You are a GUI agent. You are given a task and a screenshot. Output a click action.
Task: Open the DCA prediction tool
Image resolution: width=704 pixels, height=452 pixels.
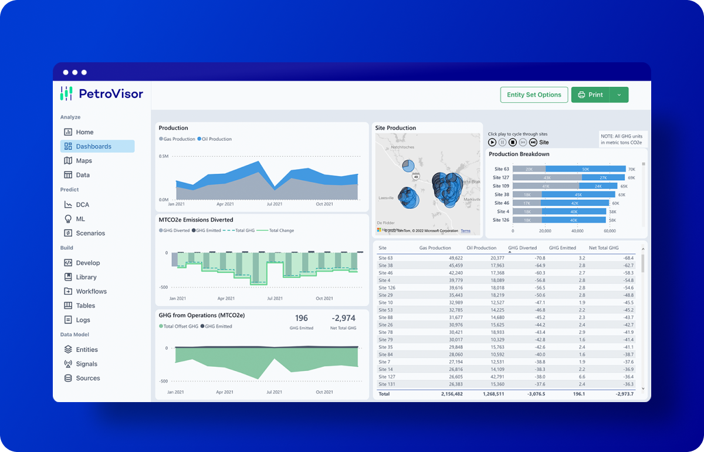coord(82,205)
